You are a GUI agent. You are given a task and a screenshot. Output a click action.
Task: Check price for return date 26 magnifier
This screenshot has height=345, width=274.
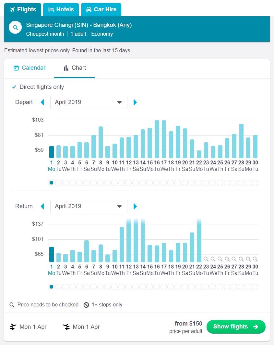tap(227, 259)
